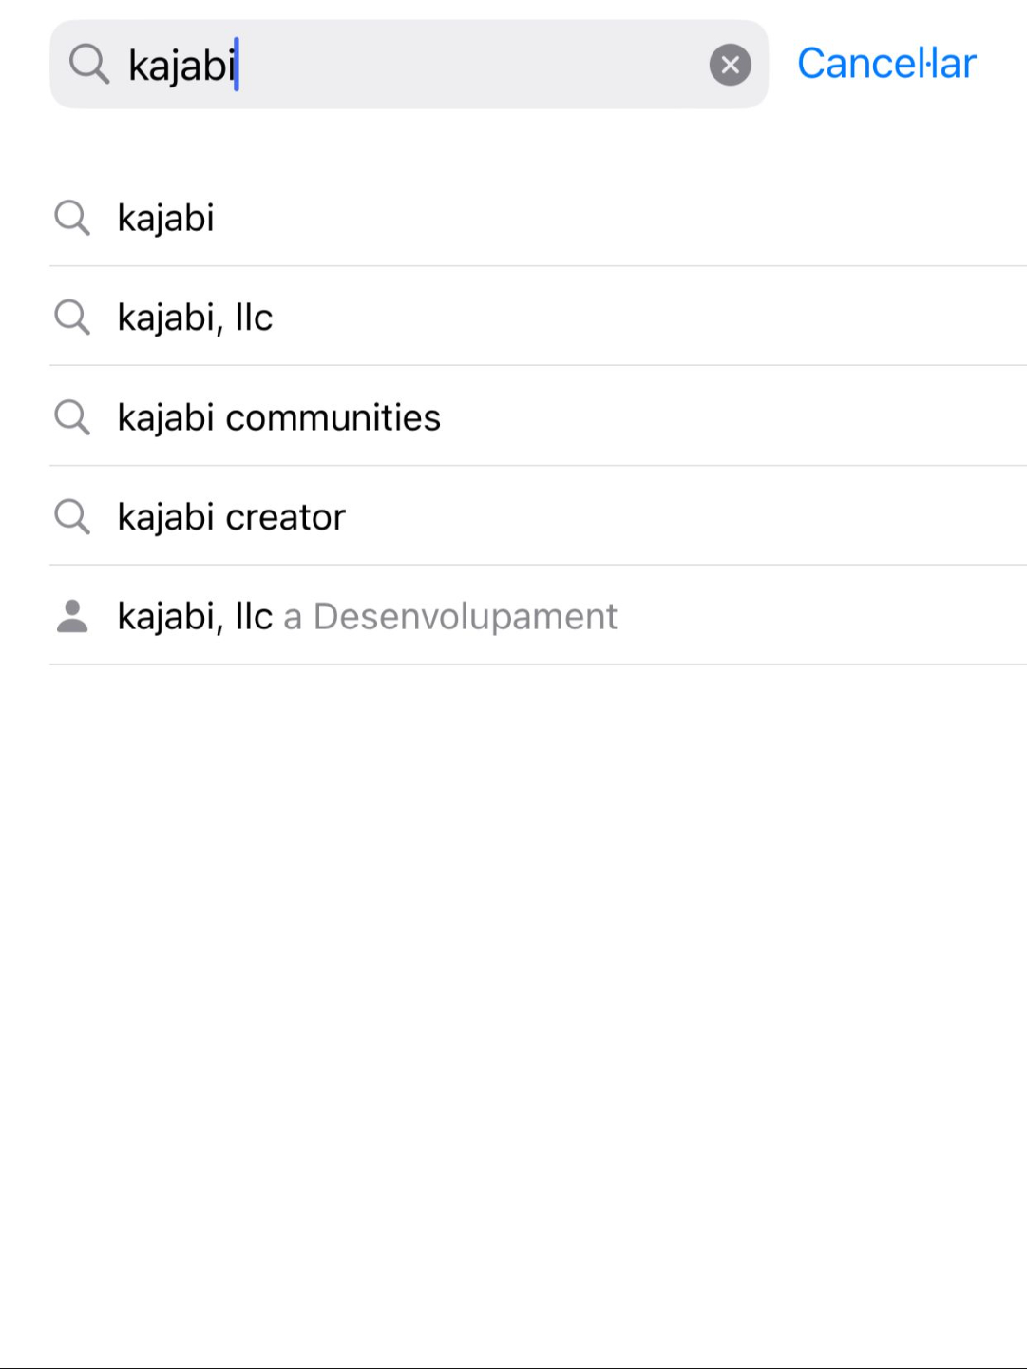1027x1369 pixels.
Task: Select the "kajabi communities" suggestion
Action: (x=278, y=417)
